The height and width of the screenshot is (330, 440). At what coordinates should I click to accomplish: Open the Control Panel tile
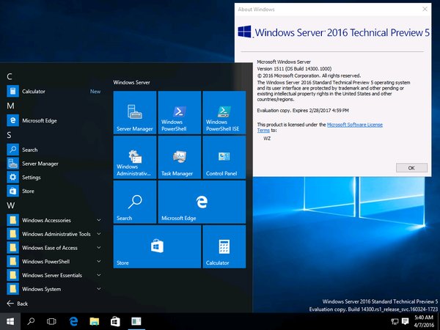[224, 158]
